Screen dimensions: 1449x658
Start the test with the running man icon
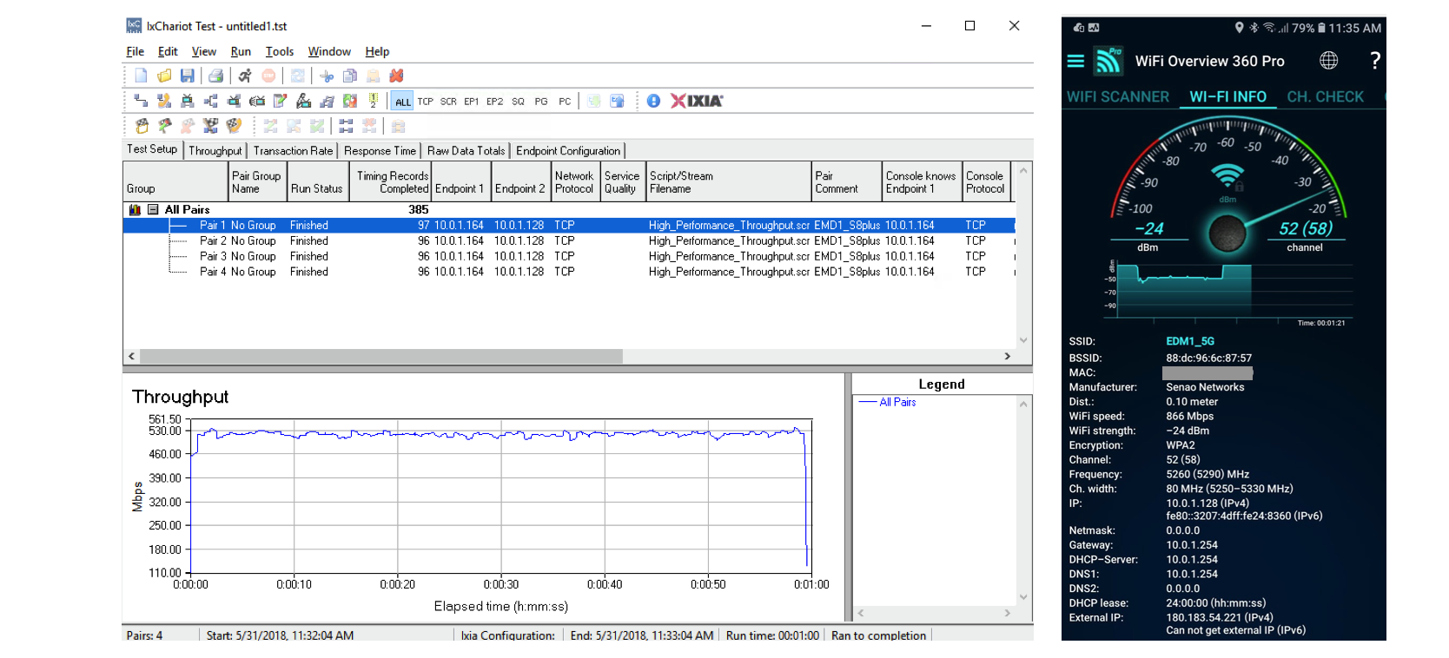245,76
